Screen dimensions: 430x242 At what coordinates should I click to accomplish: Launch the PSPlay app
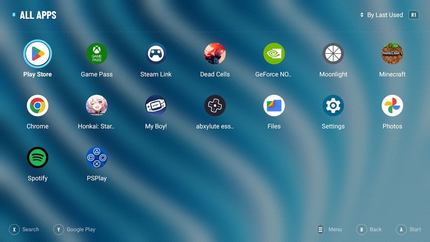pos(97,158)
